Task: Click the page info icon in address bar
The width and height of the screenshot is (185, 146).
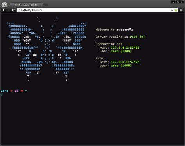Action: click(19, 10)
